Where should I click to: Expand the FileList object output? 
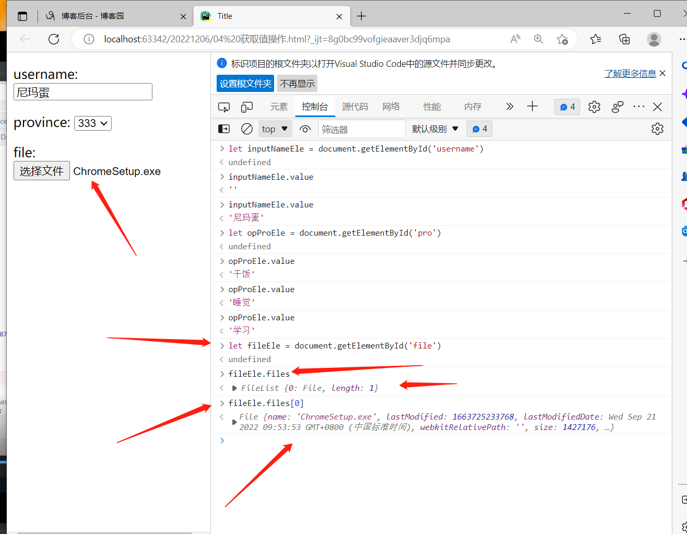(234, 388)
